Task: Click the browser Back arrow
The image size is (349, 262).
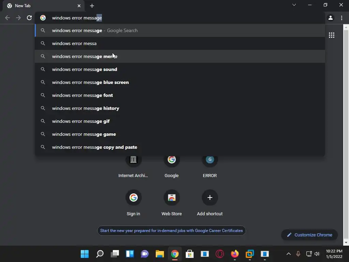Action: pos(7,18)
